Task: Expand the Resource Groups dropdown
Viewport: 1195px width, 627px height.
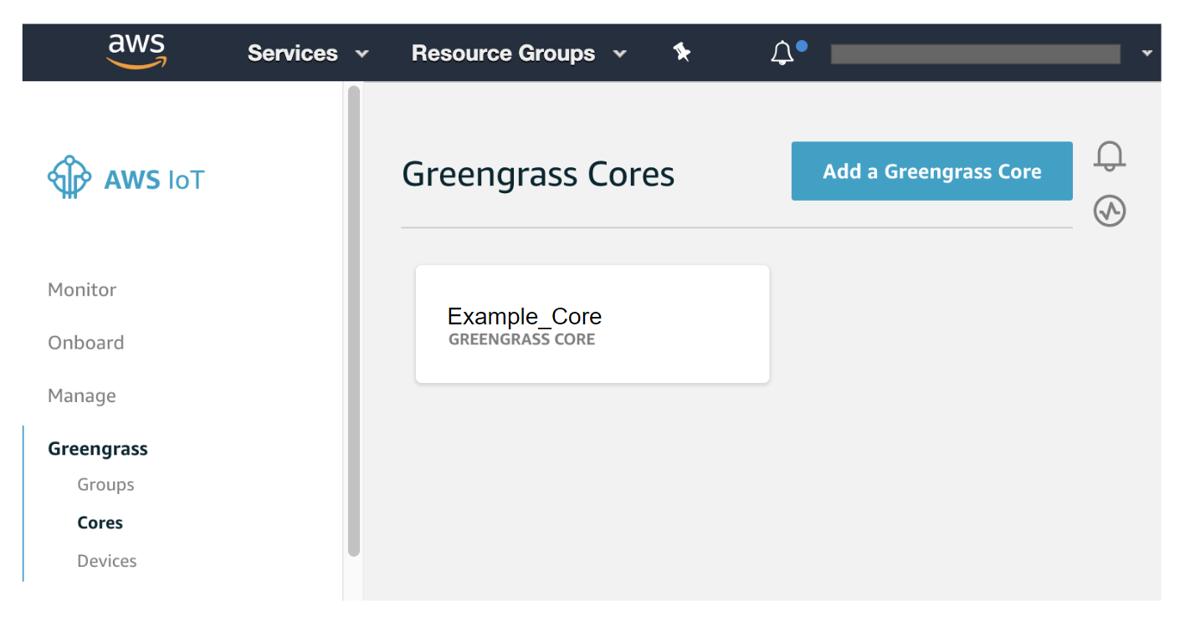Action: tap(519, 54)
